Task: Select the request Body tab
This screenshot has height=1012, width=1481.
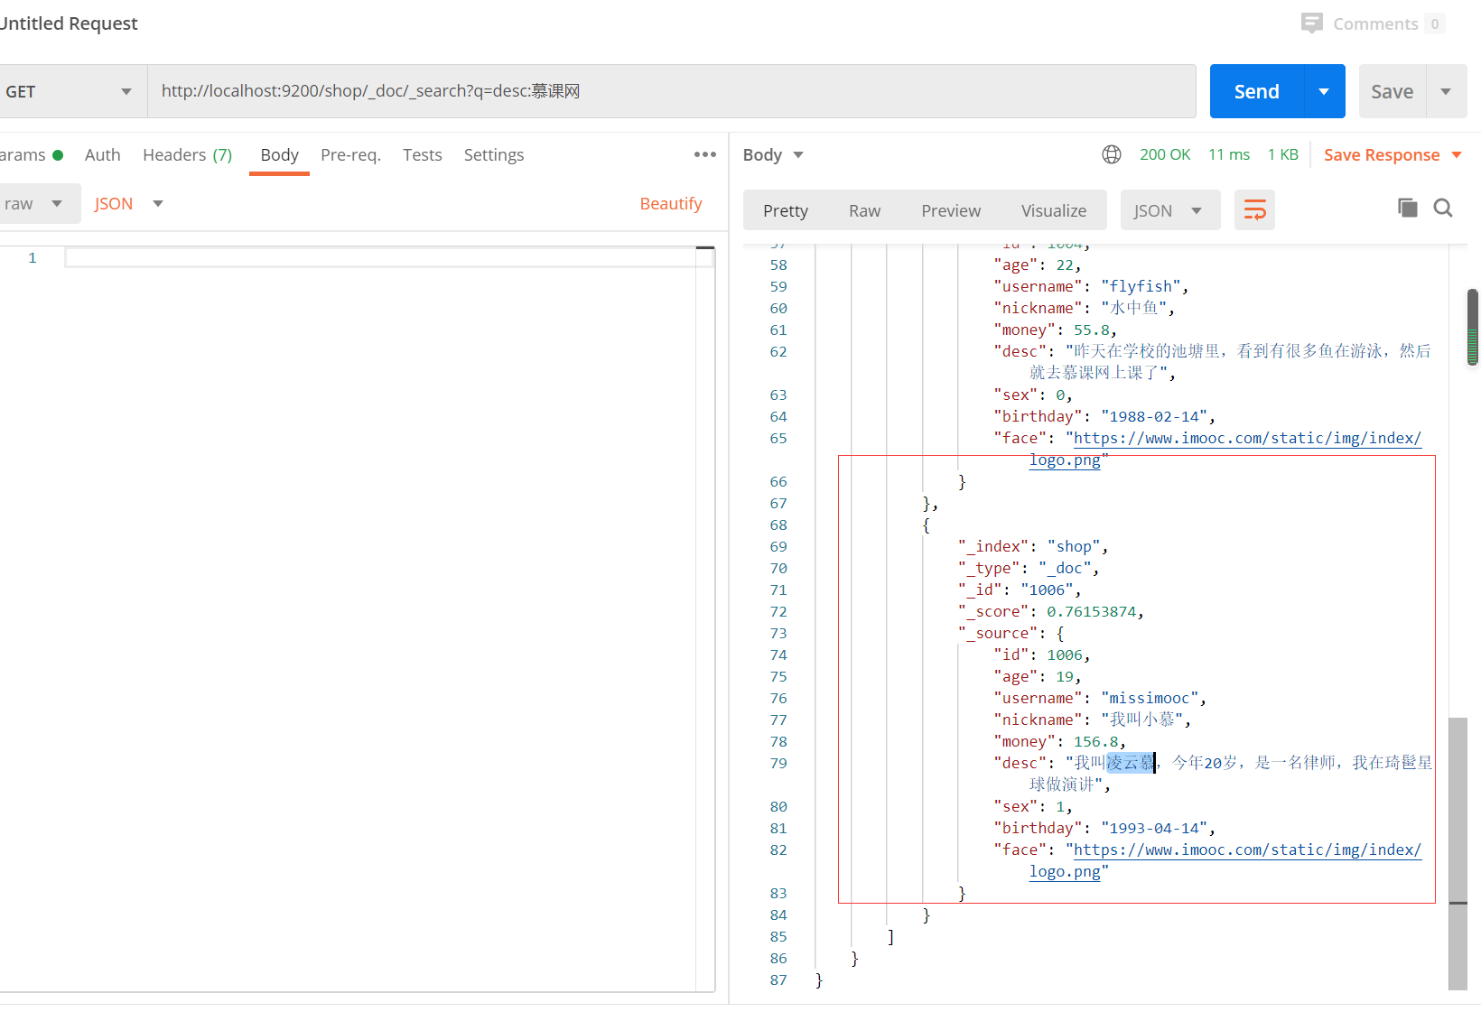Action: point(279,154)
